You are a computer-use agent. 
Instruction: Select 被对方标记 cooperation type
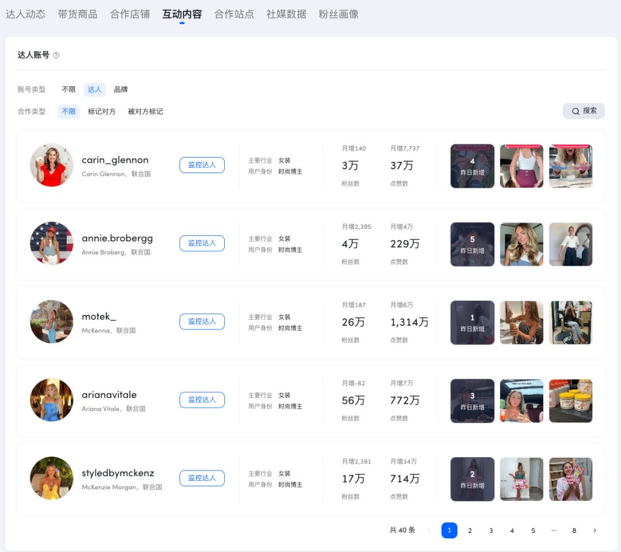point(145,112)
